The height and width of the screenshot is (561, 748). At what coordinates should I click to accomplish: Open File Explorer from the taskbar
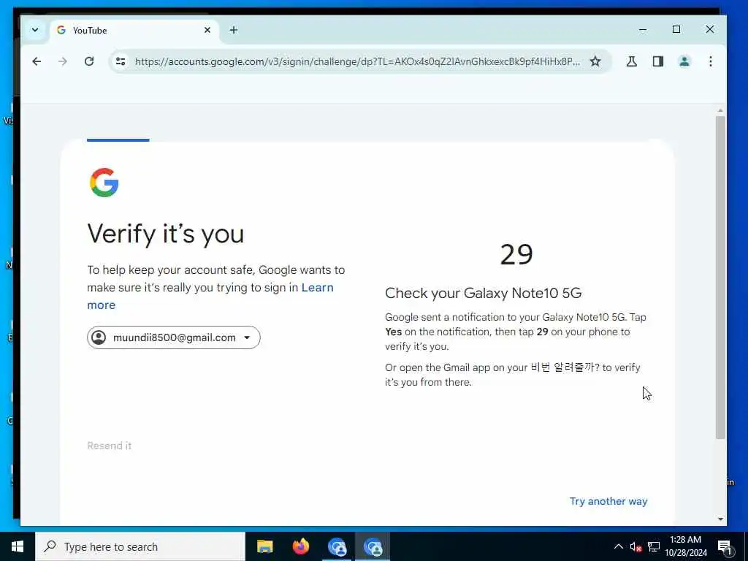[x=264, y=546]
